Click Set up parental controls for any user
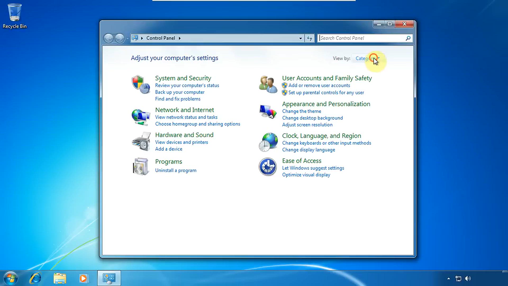This screenshot has width=508, height=286. (x=326, y=92)
